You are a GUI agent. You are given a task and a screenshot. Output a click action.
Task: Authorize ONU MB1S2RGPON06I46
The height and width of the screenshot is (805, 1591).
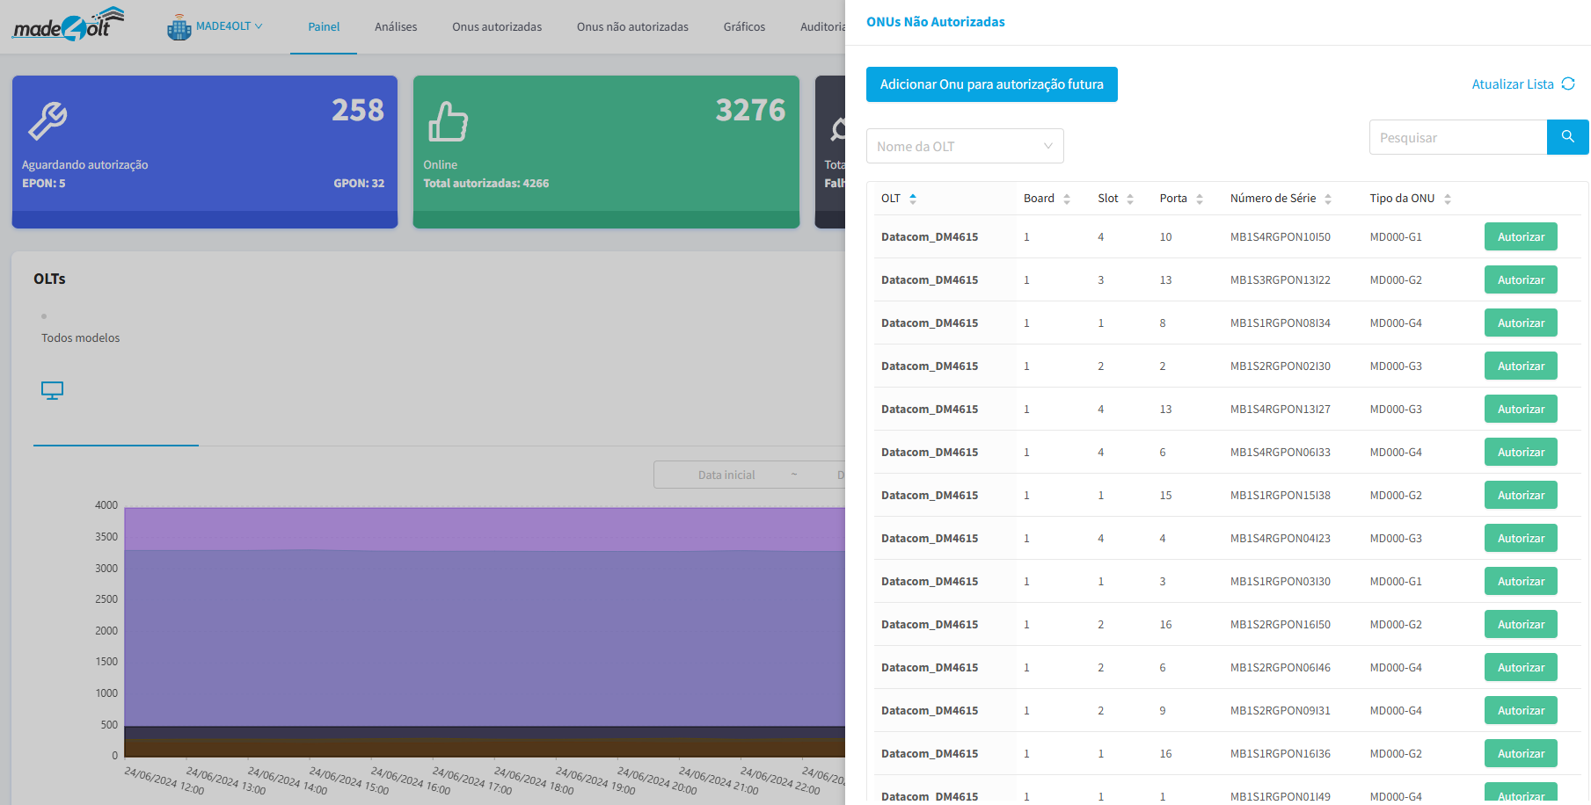1521,667
